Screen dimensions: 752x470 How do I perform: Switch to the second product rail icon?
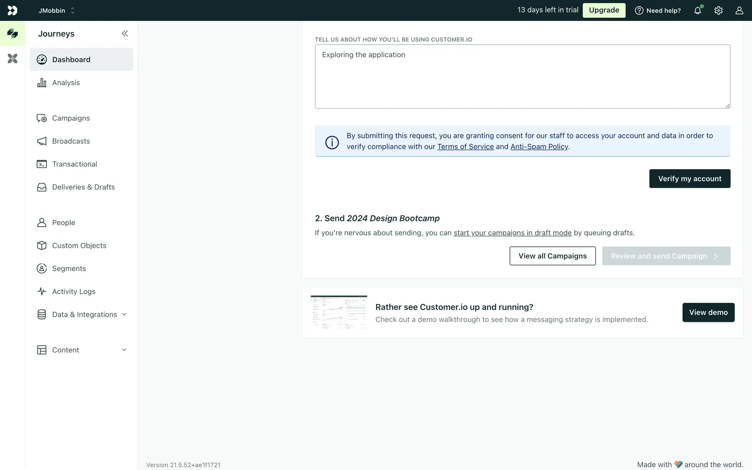(x=13, y=59)
